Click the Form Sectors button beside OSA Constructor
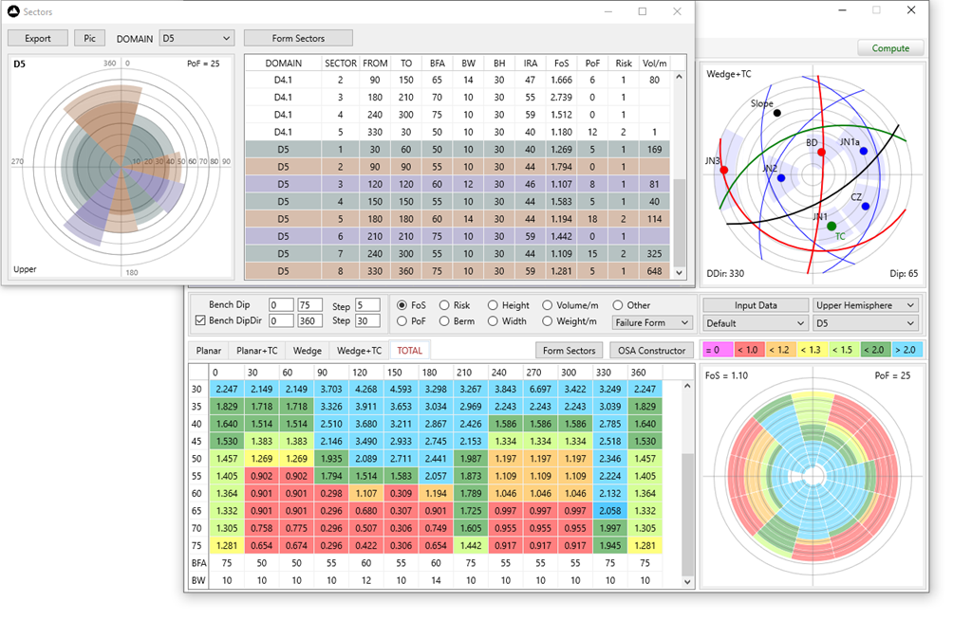This screenshot has height=620, width=953. (569, 351)
